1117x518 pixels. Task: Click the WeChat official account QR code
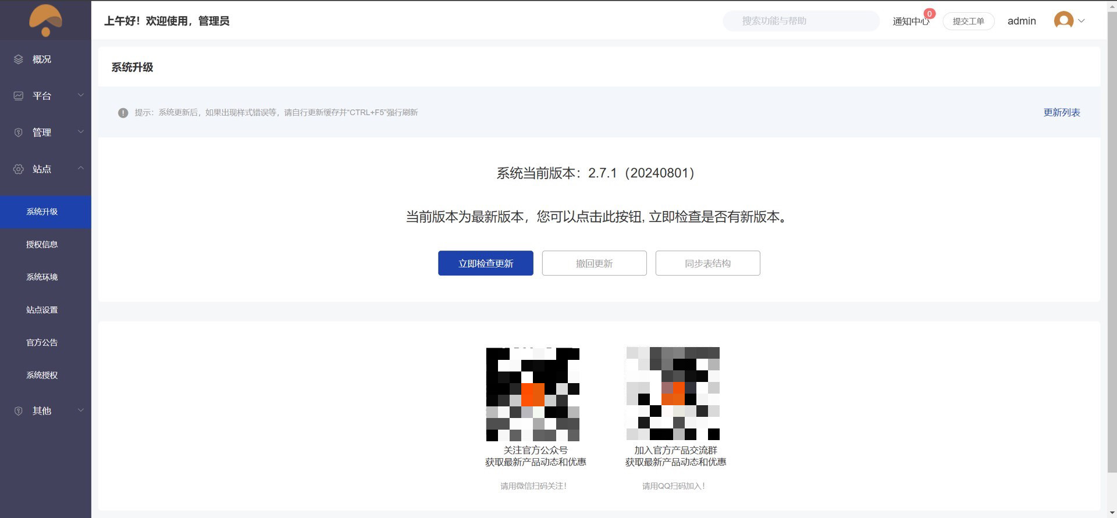click(533, 394)
